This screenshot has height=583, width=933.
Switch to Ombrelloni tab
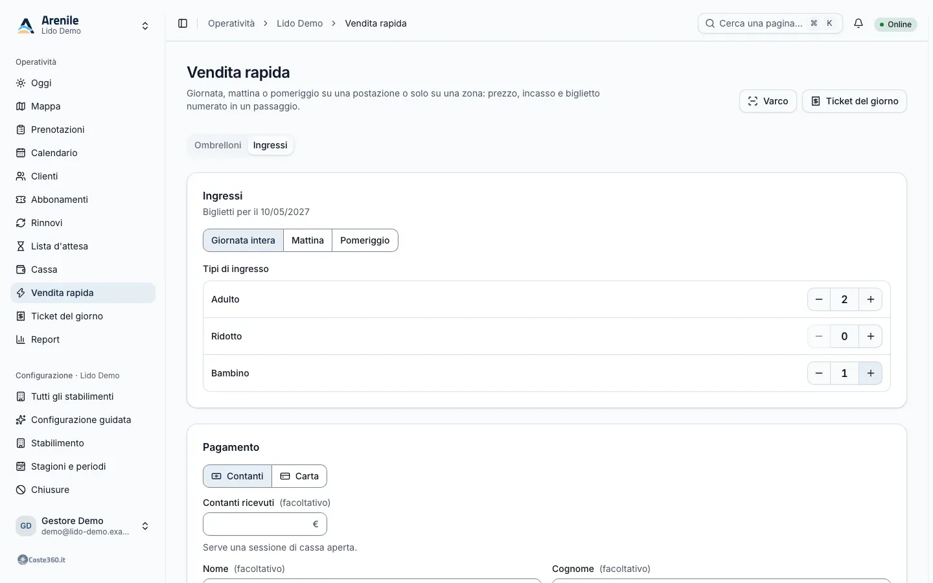[218, 145]
